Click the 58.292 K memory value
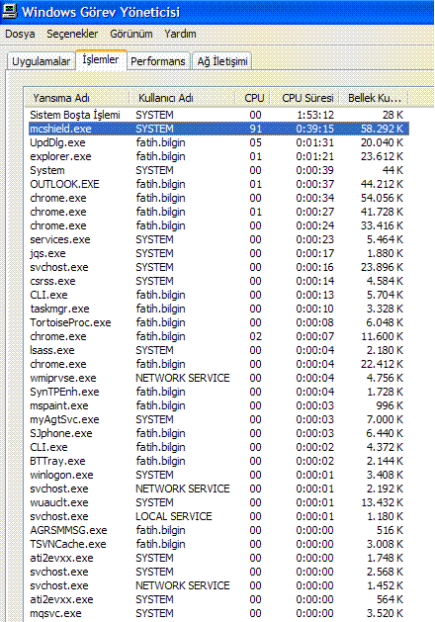Viewport: 435px width, 622px height. [x=382, y=129]
